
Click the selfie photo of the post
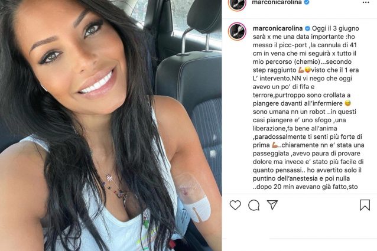point(111,125)
